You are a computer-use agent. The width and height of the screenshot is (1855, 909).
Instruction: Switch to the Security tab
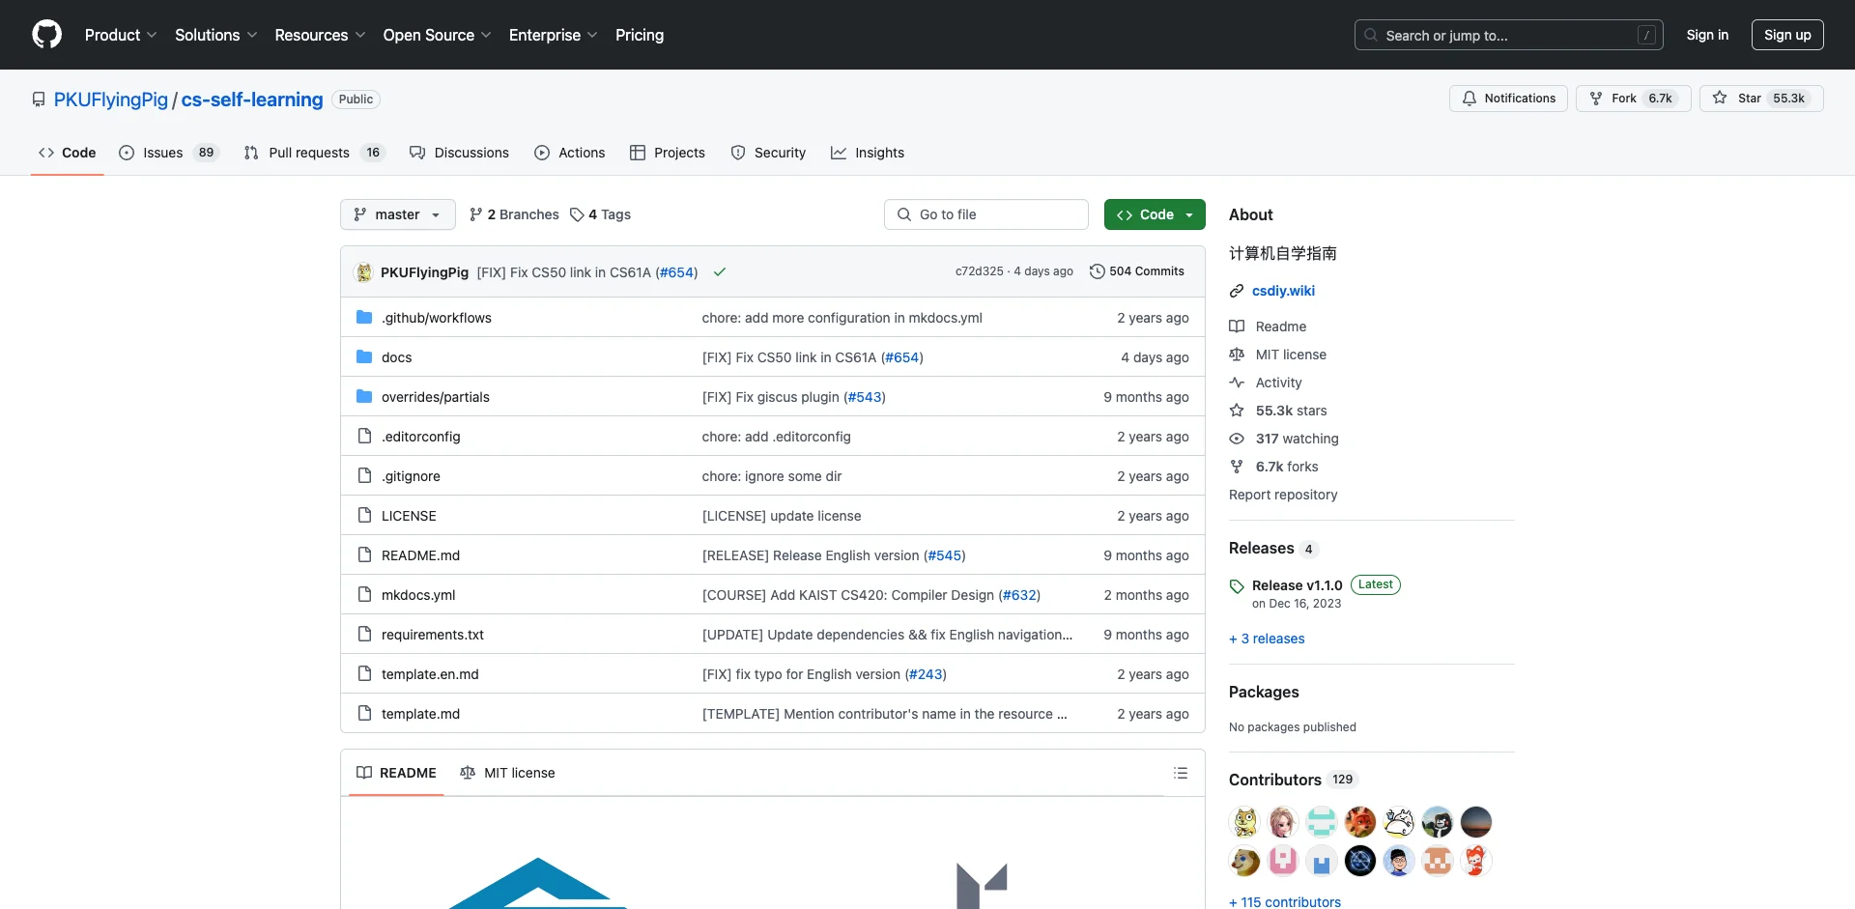coord(768,153)
